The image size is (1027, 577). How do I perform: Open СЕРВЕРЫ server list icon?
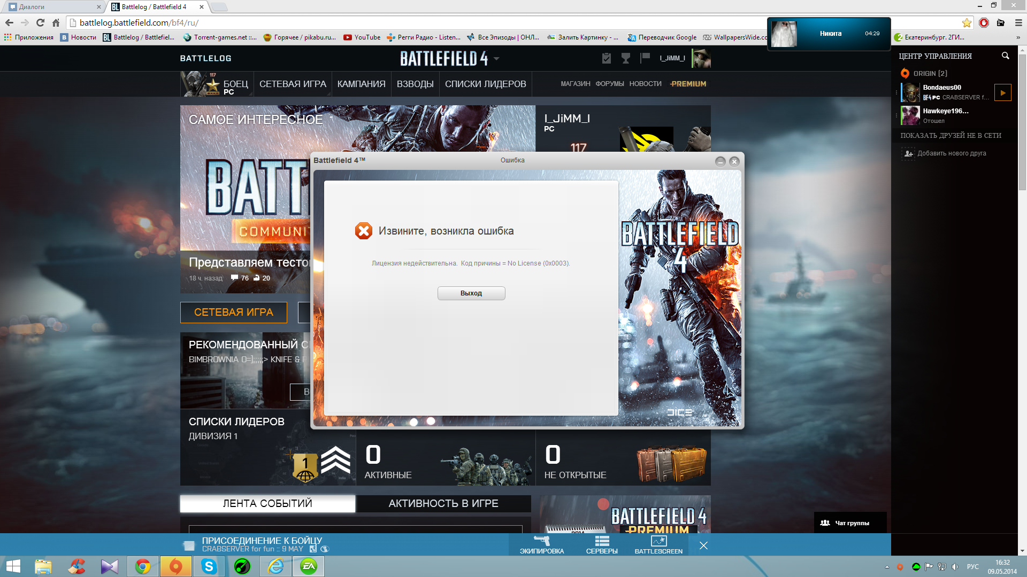pos(602,545)
